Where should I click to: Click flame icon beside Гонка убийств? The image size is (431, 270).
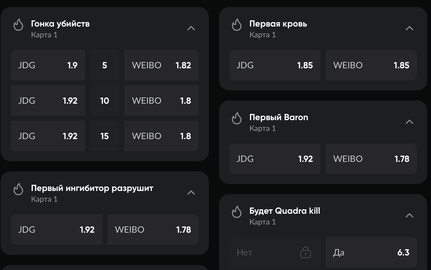click(x=18, y=25)
